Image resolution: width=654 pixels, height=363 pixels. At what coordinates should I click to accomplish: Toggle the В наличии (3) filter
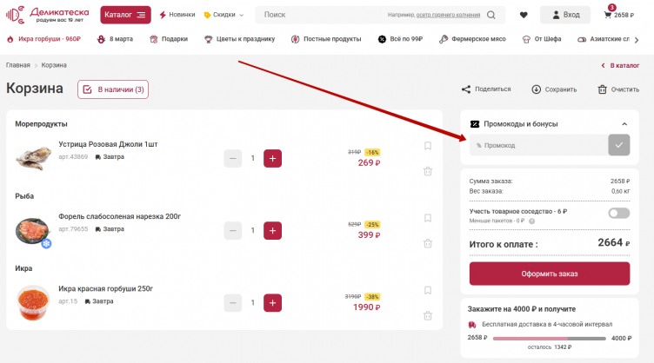click(x=113, y=89)
